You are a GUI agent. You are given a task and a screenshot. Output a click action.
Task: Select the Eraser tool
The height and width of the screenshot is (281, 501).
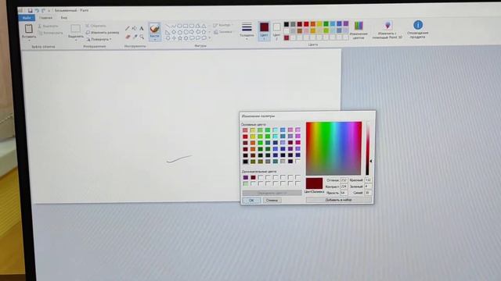[x=128, y=37]
